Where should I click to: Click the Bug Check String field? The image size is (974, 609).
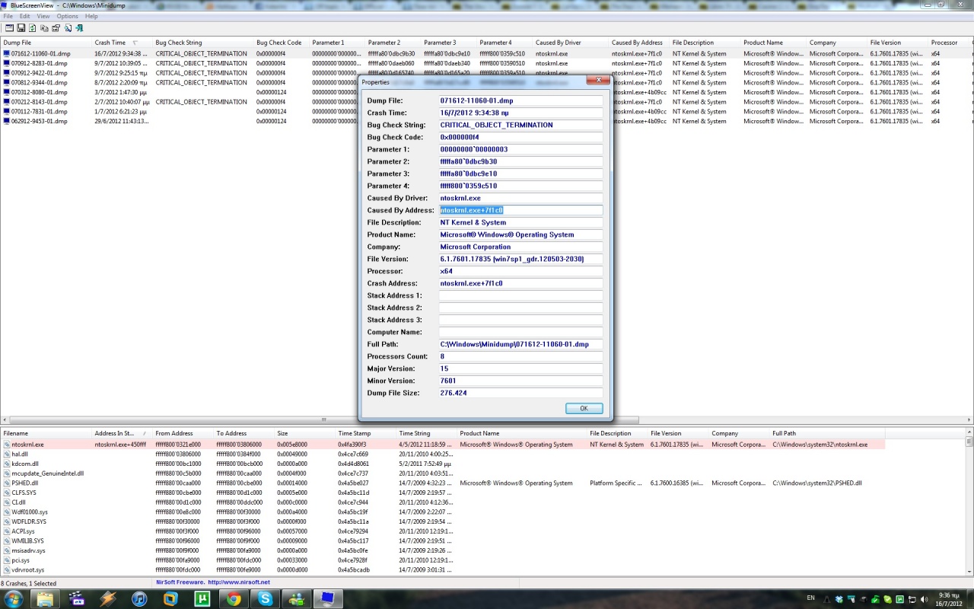(520, 125)
